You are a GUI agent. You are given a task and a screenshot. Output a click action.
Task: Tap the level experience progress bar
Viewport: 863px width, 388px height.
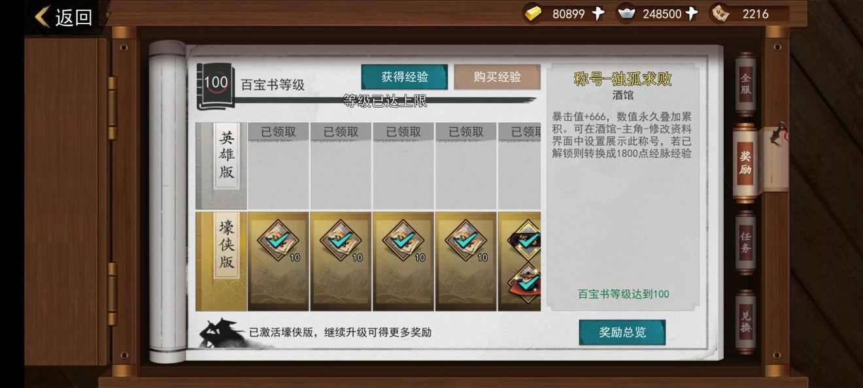[384, 101]
